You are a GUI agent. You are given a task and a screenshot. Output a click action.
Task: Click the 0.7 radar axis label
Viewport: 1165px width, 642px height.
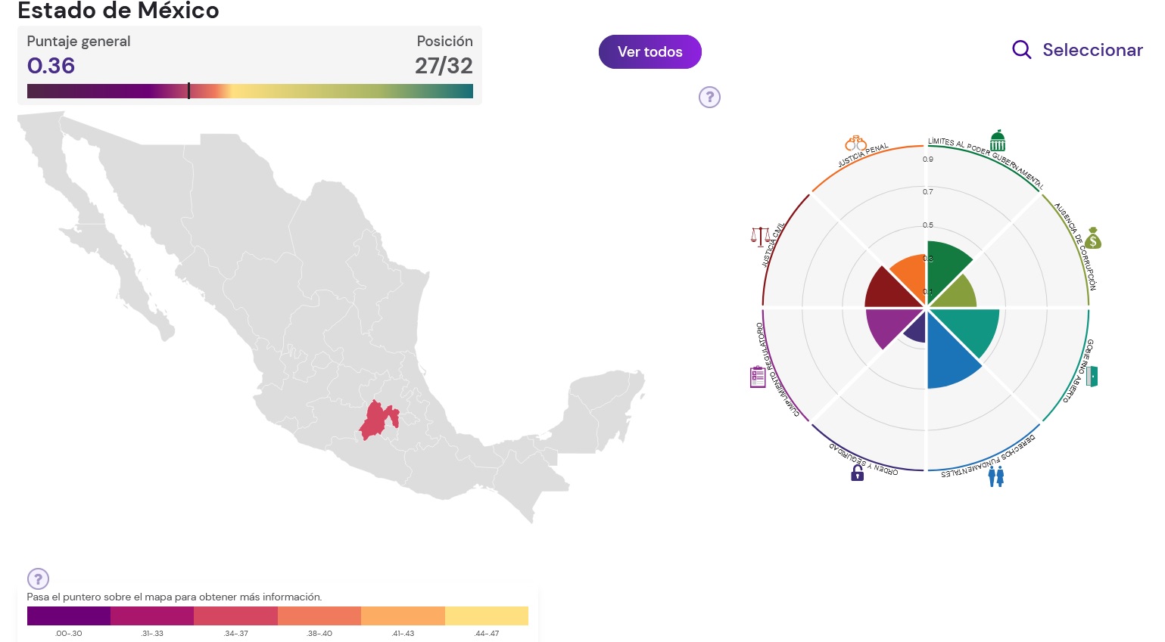point(928,192)
